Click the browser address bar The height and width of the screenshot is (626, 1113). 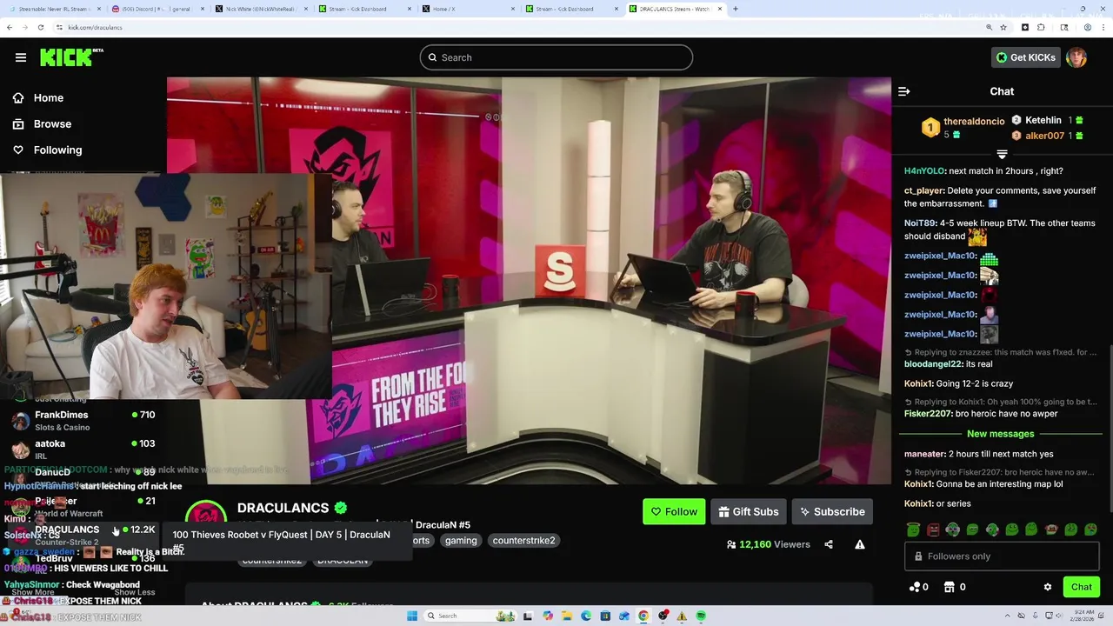pyautogui.click(x=522, y=27)
